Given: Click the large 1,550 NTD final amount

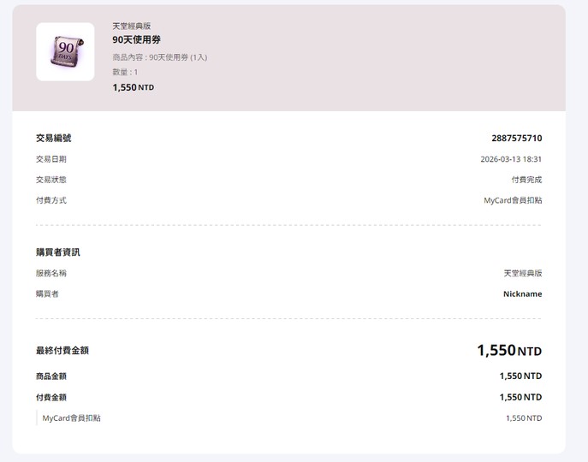Looking at the screenshot, I should 508,351.
